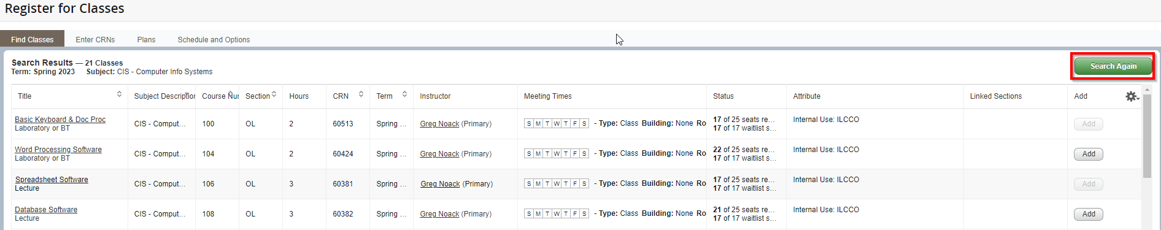The image size is (1161, 230).
Task: Open the Plans tab
Action: (x=146, y=39)
